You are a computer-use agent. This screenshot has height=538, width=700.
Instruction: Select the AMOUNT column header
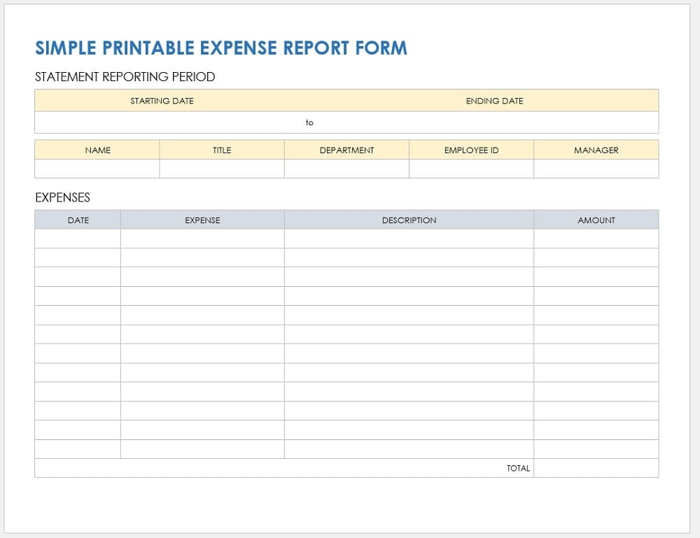point(596,220)
